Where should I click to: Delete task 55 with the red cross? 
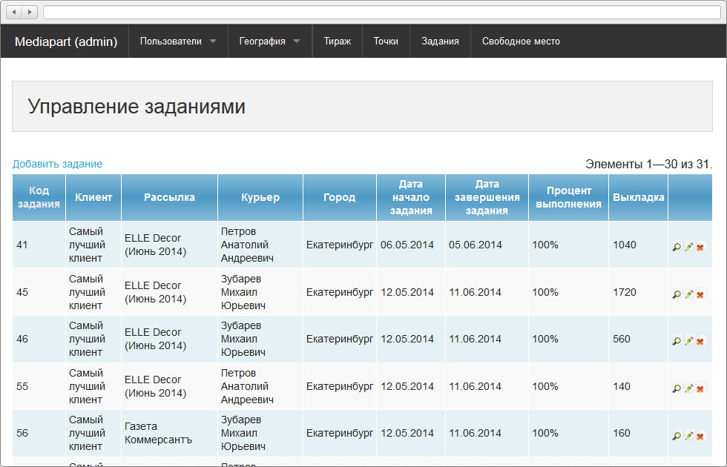[700, 388]
